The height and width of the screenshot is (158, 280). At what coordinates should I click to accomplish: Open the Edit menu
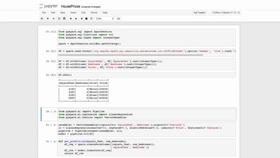53,13
